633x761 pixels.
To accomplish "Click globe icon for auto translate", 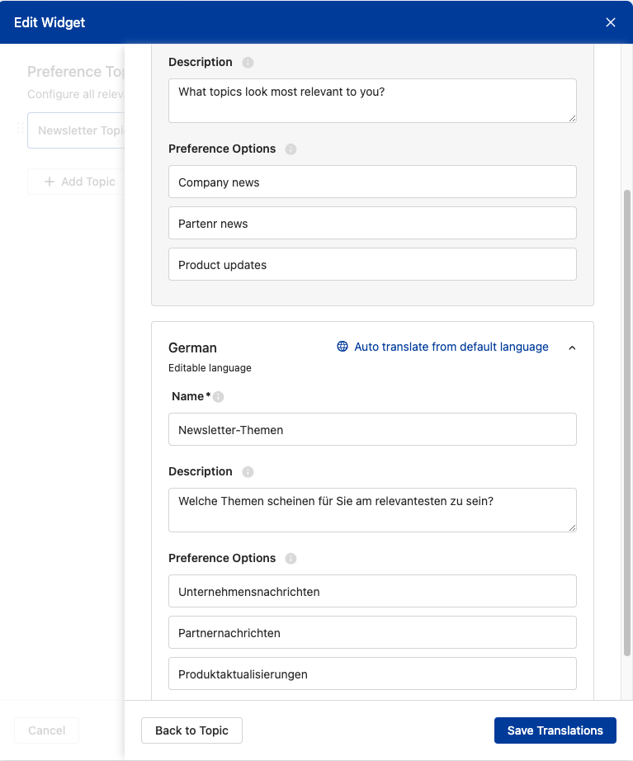I will coord(342,347).
